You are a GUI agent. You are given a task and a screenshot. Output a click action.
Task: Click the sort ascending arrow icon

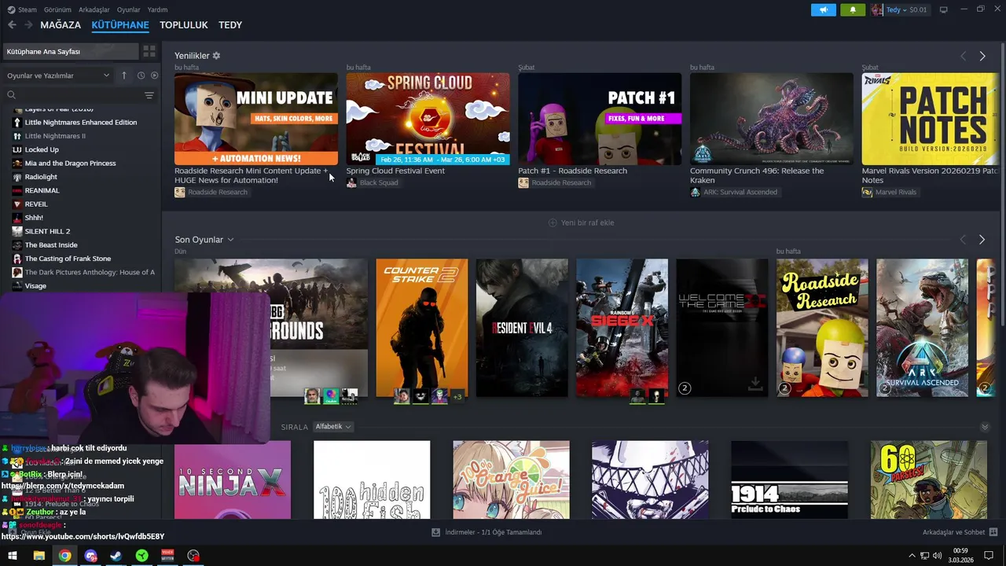[123, 75]
